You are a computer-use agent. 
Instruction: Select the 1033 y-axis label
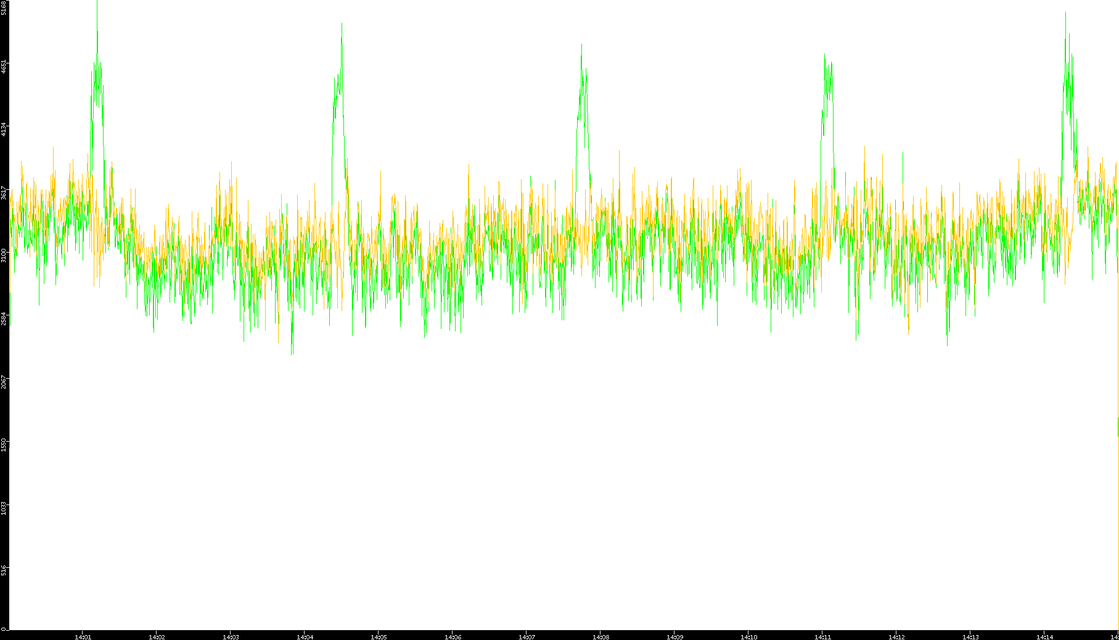(4, 508)
